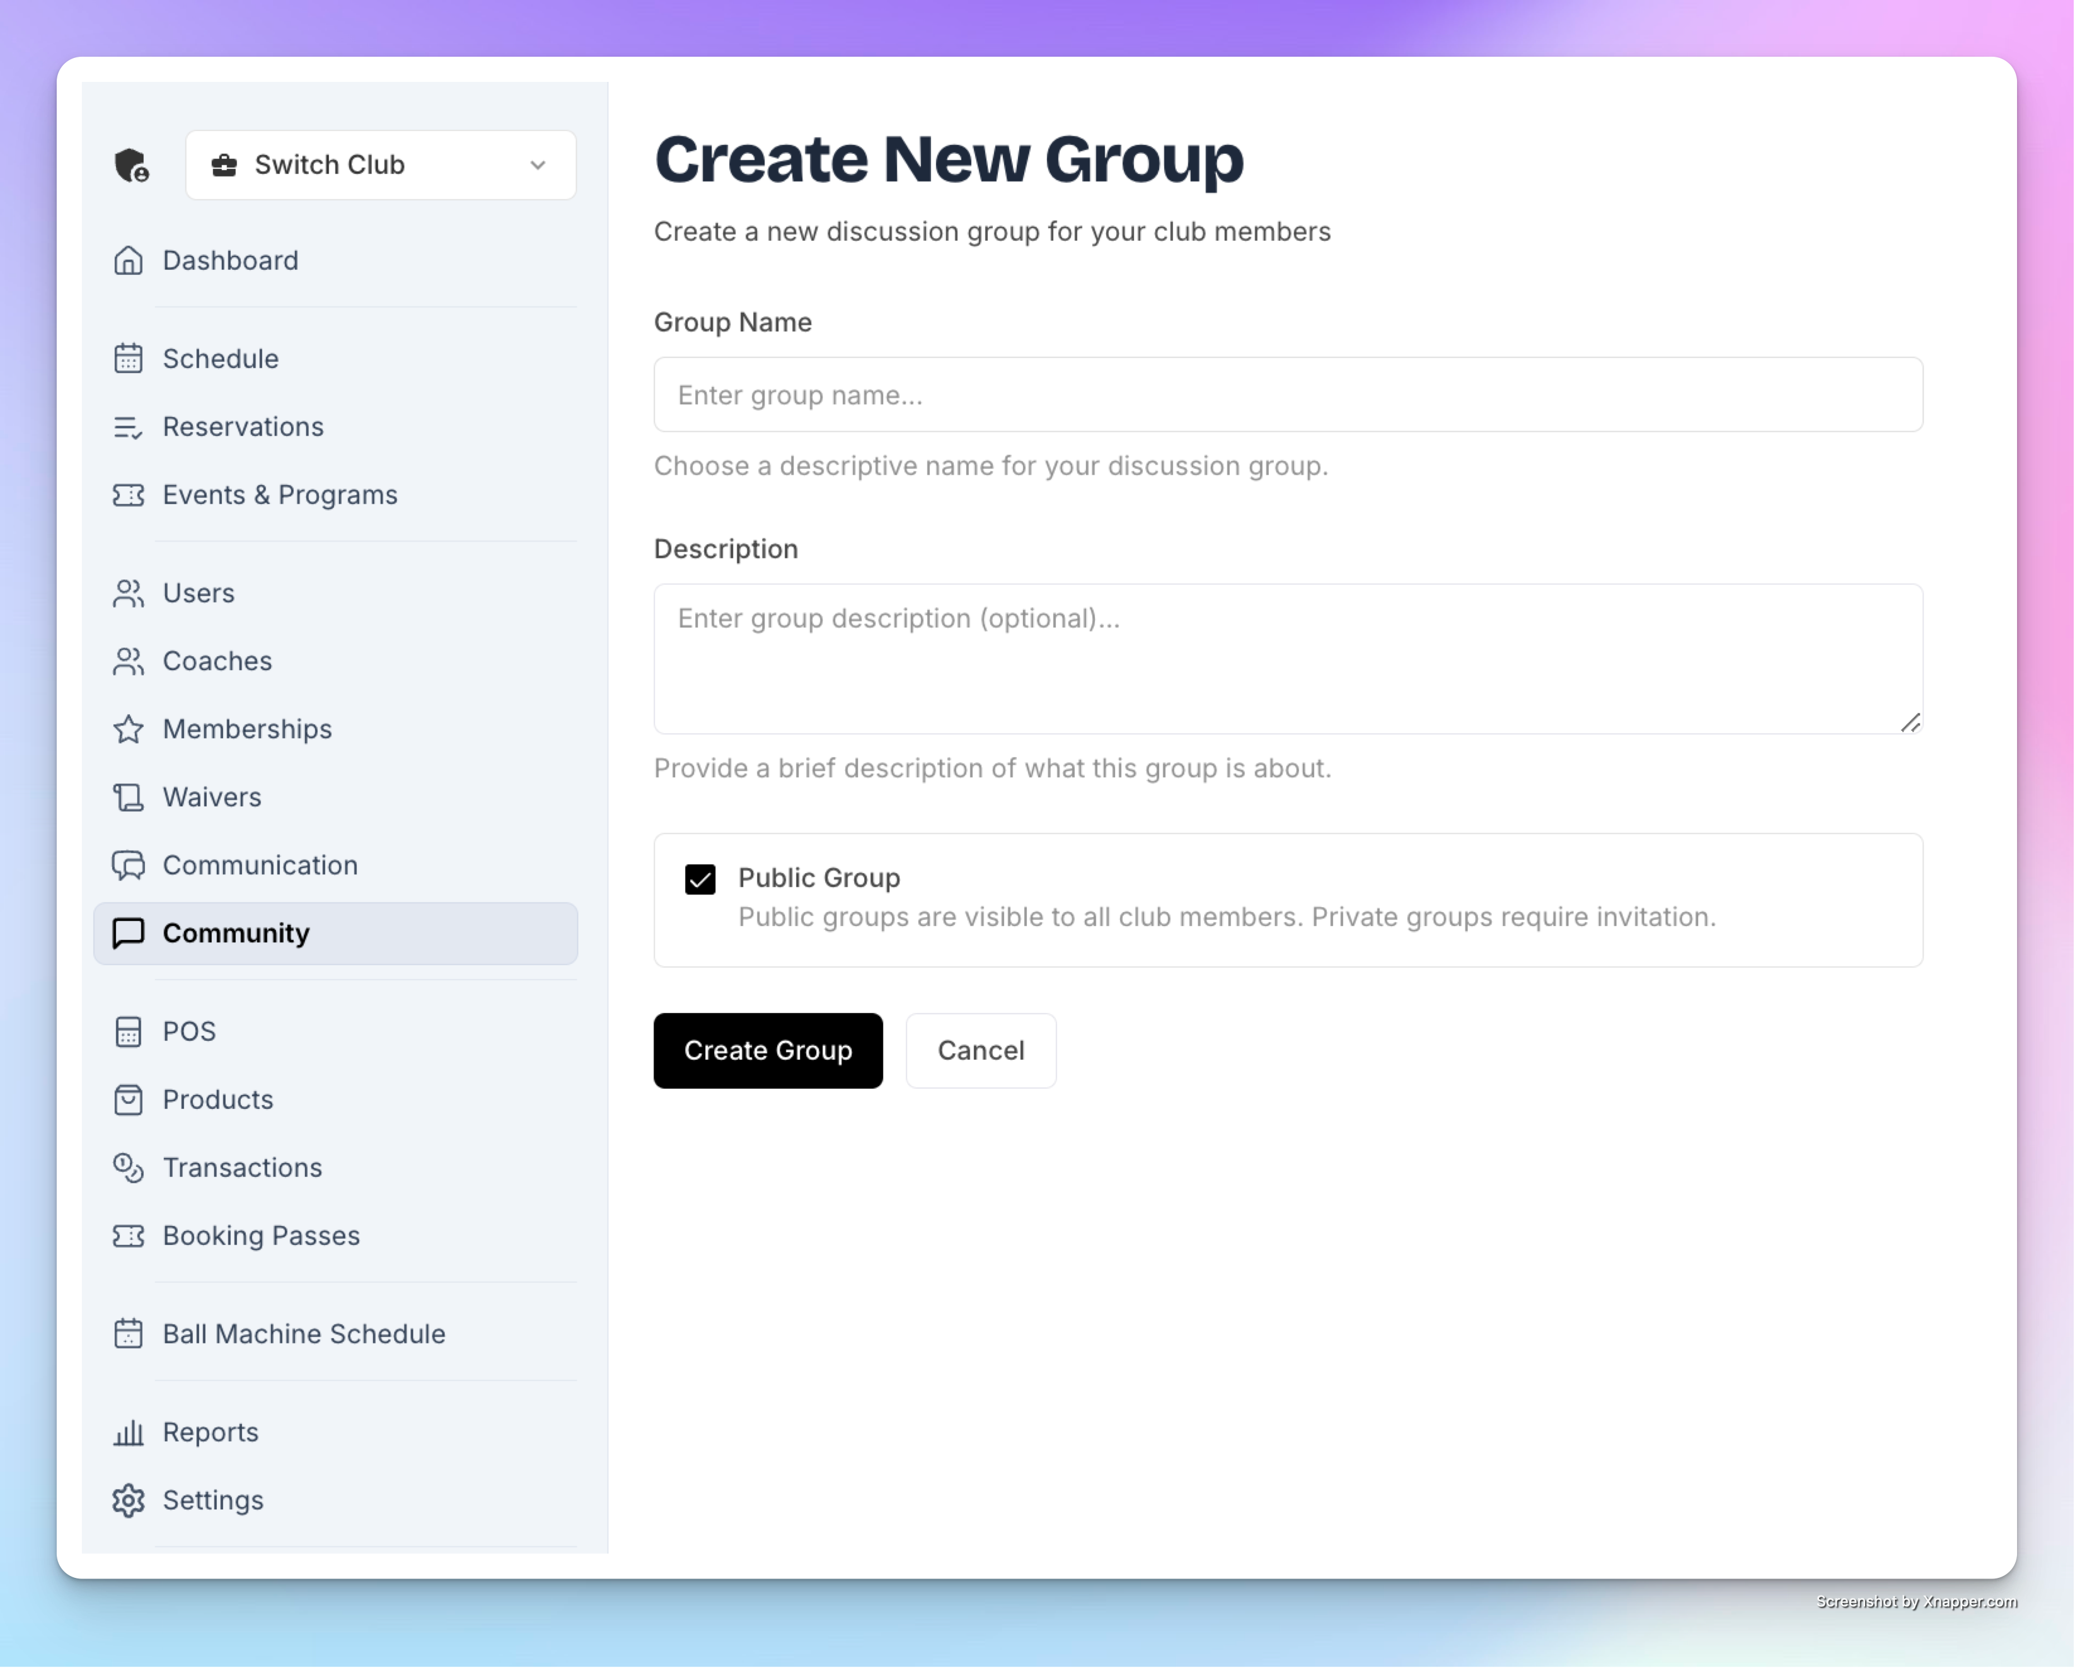Image resolution: width=2075 pixels, height=1668 pixels.
Task: Click the Schedule calendar icon
Action: [128, 358]
